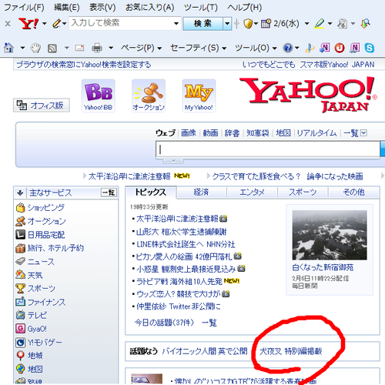Click the security shield icon in toolbar
Image resolution: width=385 pixels, height=385 pixels.
[248, 24]
